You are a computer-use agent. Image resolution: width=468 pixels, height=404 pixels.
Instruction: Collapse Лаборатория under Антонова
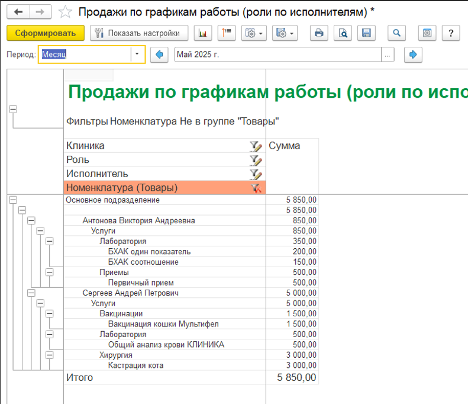(x=50, y=242)
